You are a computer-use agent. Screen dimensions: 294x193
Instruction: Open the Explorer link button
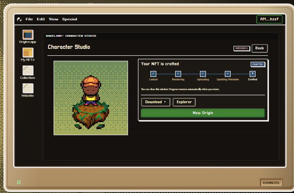point(184,102)
